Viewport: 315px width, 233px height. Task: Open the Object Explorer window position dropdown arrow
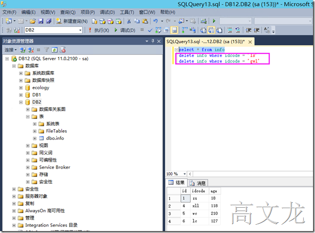pos(147,41)
